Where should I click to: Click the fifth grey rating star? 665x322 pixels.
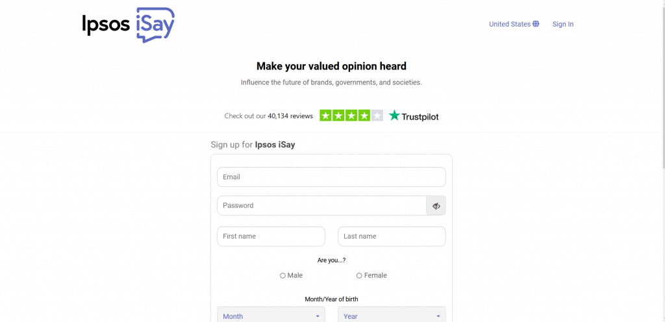click(377, 116)
